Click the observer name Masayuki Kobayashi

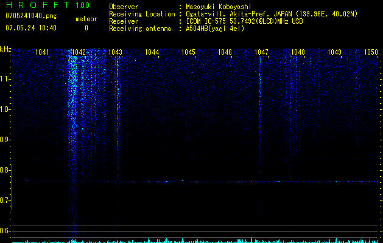(219, 7)
